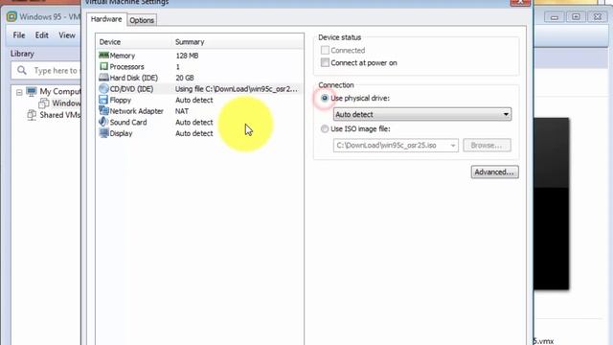Click the 128 MB memory summary

click(x=187, y=56)
